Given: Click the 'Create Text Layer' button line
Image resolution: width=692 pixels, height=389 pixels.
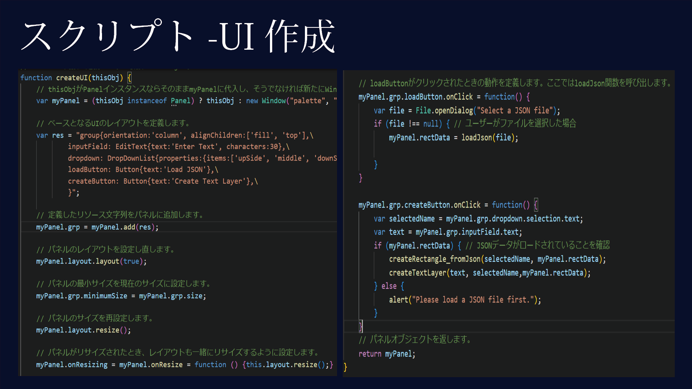Looking at the screenshot, I should coord(162,181).
